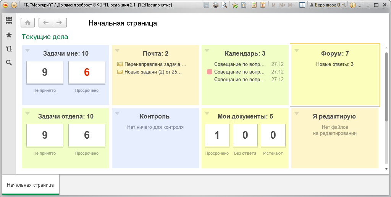Open the Почта: 2 heading
The image size is (391, 197).
pos(156,53)
